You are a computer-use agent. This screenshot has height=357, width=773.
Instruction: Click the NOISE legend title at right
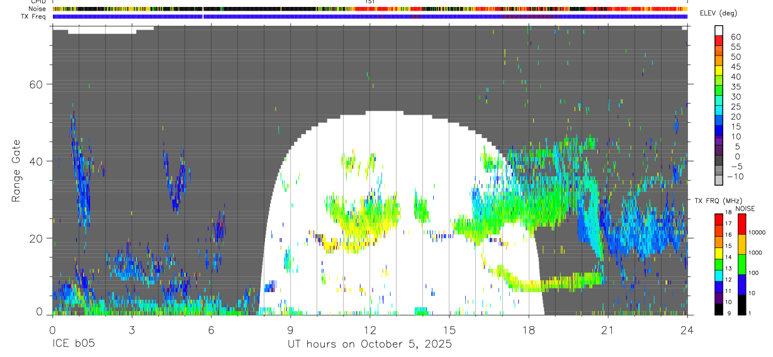click(746, 208)
